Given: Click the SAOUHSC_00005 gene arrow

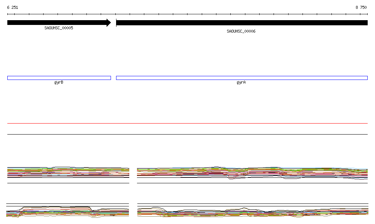Looking at the screenshot, I should click(59, 23).
